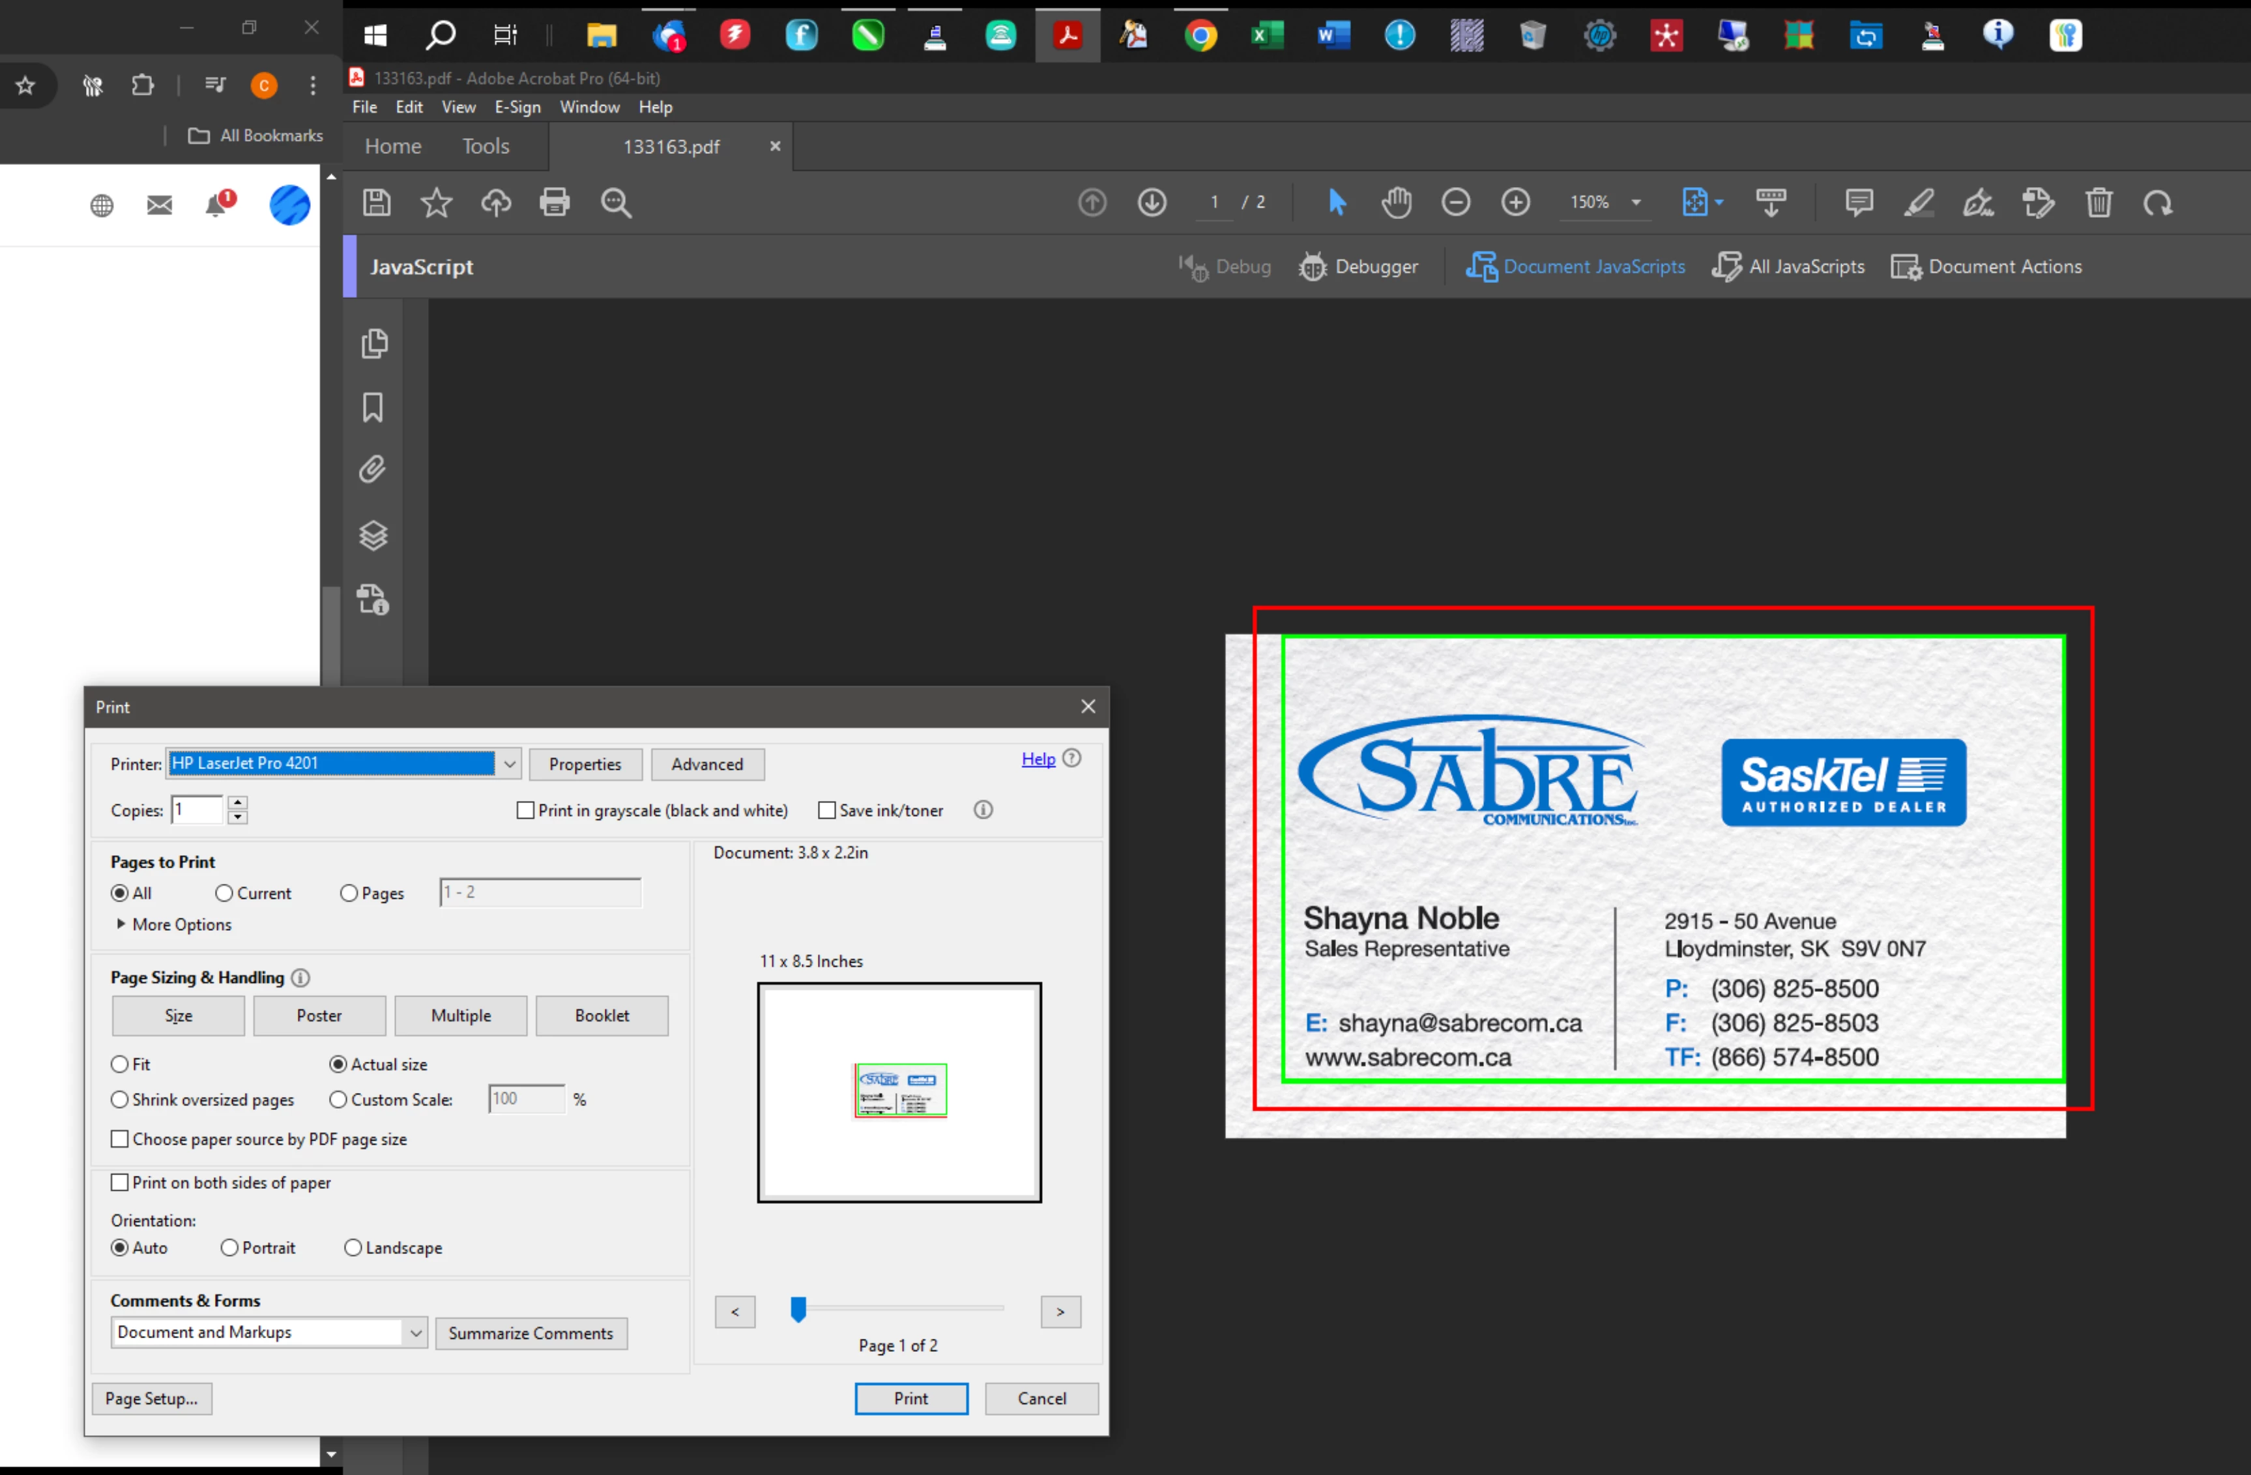Open the Attachments paperclip panel
This screenshot has width=2251, height=1475.
coord(373,470)
